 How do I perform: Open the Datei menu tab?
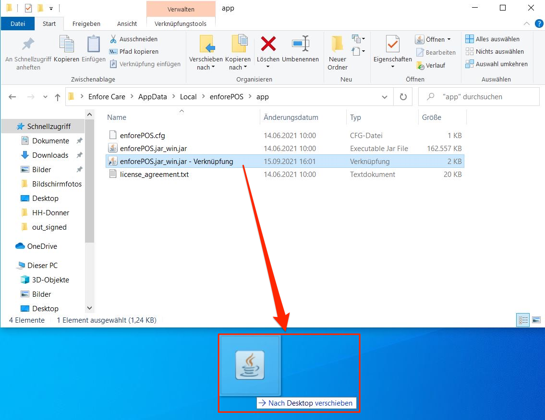coord(18,23)
